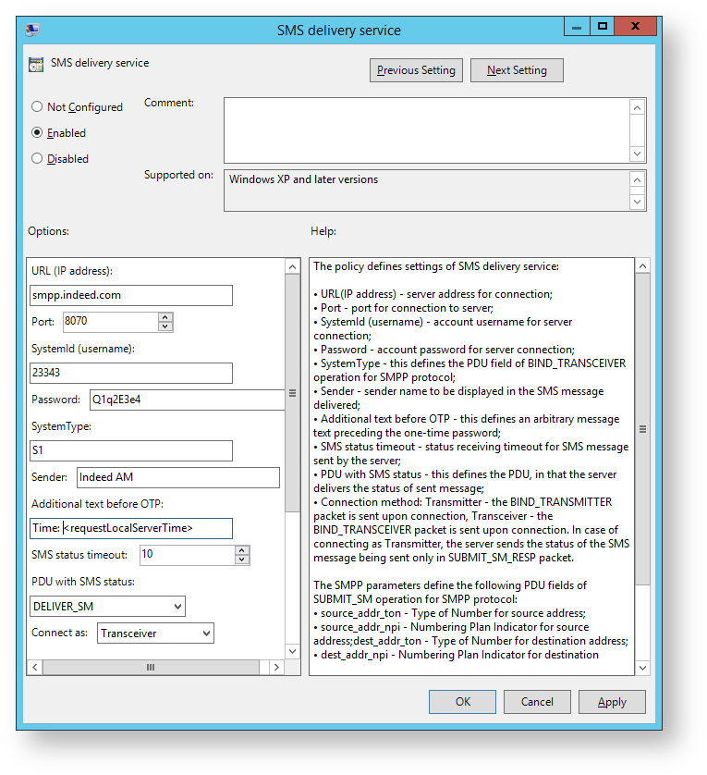Go to Next Setting
The image size is (707, 775).
[517, 70]
